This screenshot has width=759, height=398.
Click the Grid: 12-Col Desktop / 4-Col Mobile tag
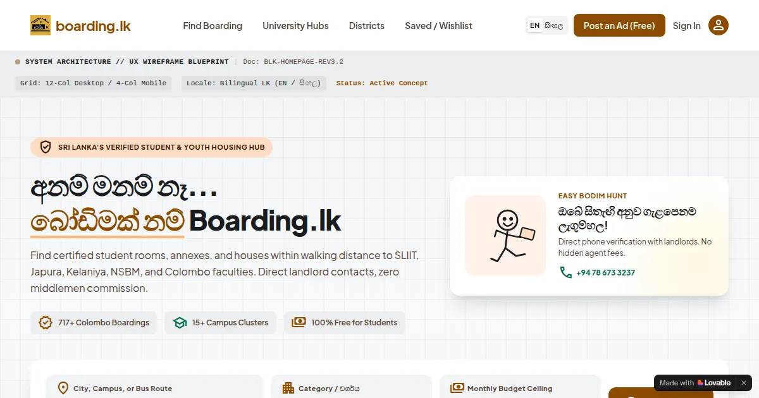(x=93, y=83)
